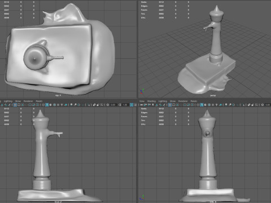Click Isolate Select icon in side view toolbar
Image resolution: width=271 pixels, height=203 pixels.
tap(89, 105)
